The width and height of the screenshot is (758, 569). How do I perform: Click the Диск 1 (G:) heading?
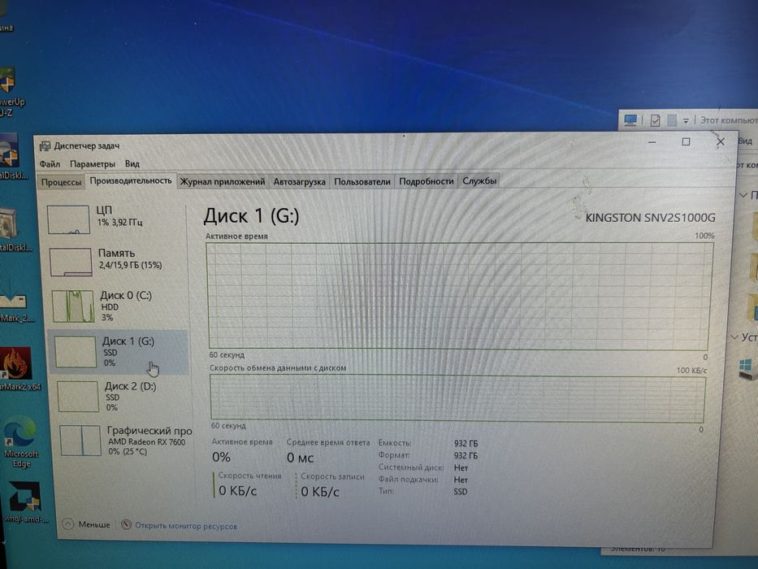click(x=251, y=216)
